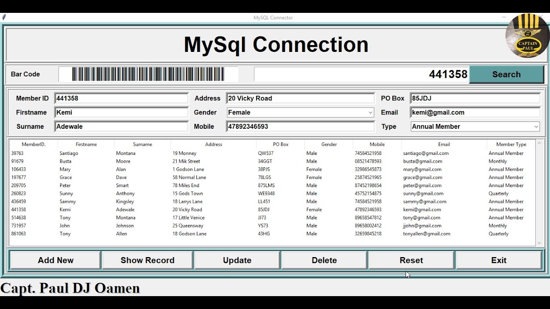Click the Captain Paul logo badge
This screenshot has height=309, width=550.
(528, 36)
